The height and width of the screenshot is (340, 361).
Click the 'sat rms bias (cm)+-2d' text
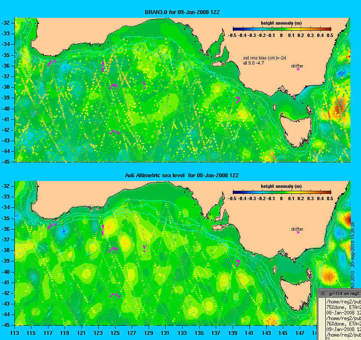point(265,58)
